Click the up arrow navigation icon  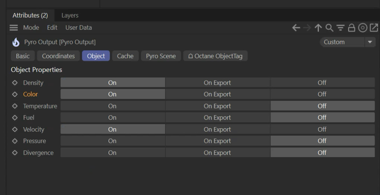[318, 27]
